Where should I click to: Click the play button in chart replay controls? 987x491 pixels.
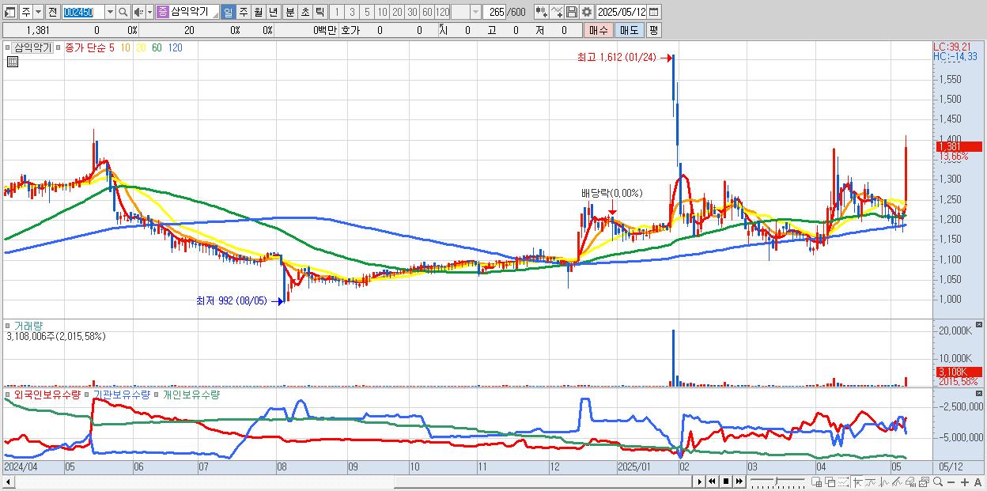(700, 482)
